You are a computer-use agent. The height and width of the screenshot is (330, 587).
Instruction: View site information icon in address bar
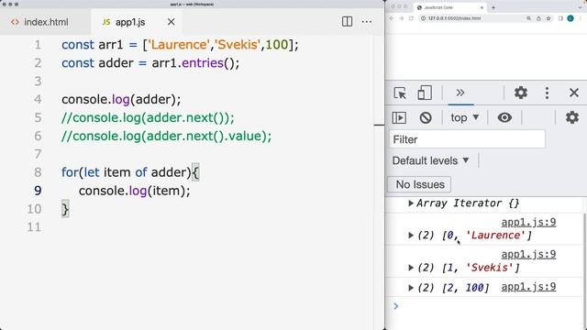click(423, 18)
